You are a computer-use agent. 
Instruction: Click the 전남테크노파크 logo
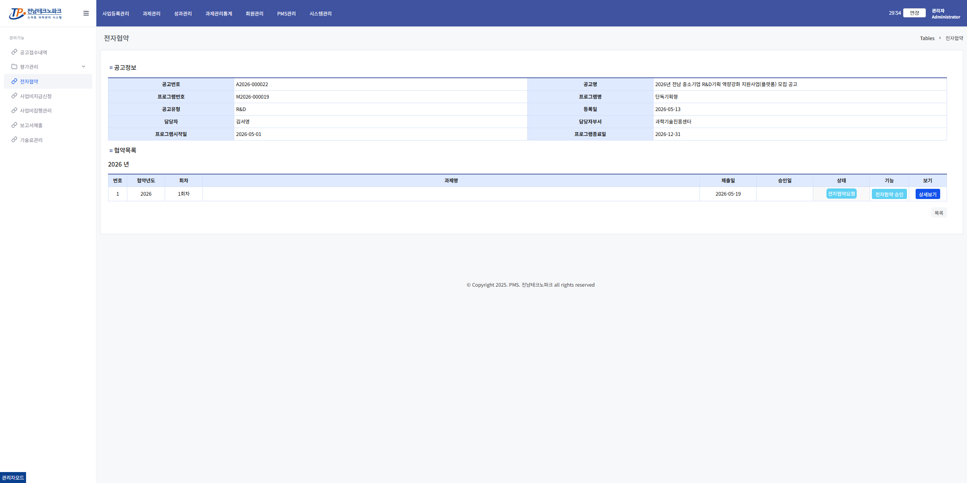36,14
